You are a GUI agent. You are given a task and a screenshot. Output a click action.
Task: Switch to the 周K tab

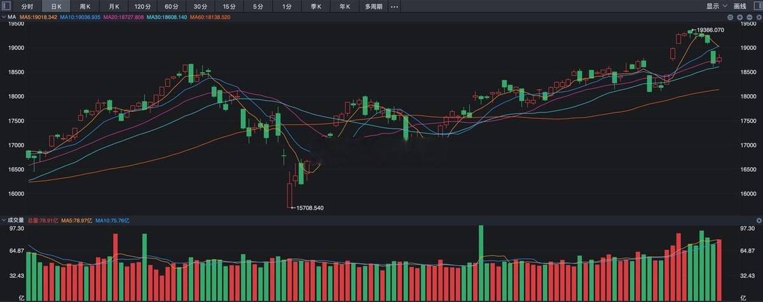(85, 6)
